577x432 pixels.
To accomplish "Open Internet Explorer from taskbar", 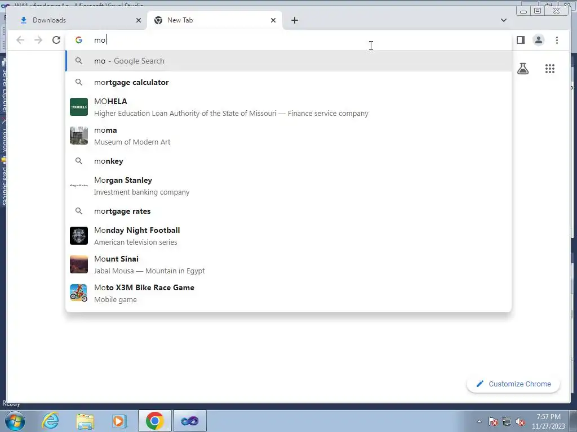I will [x=50, y=421].
